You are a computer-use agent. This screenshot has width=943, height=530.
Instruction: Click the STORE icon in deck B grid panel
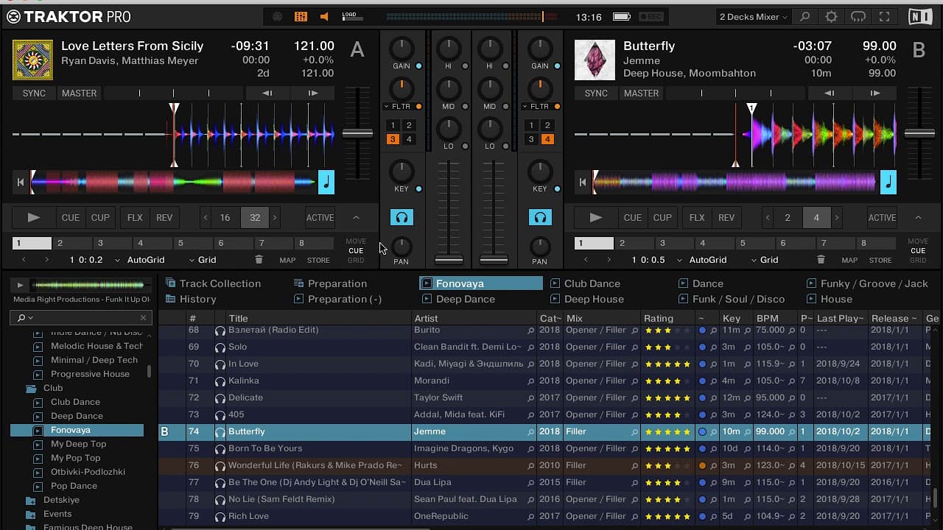(880, 260)
